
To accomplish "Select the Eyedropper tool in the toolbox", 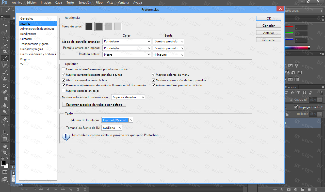I will 5,58.
